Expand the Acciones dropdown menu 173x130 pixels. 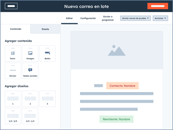(160, 18)
